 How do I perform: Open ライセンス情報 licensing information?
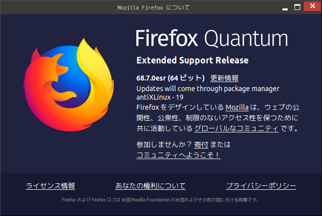[x=50, y=186]
